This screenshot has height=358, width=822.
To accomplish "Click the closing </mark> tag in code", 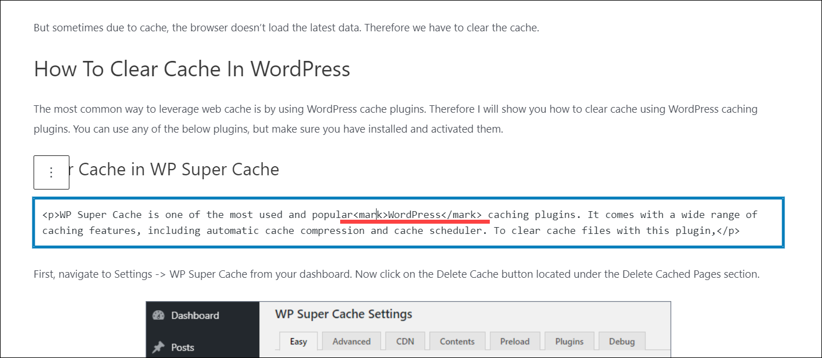I will [x=462, y=215].
